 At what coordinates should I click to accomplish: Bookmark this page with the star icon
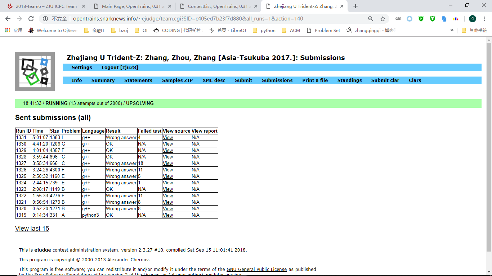(383, 19)
